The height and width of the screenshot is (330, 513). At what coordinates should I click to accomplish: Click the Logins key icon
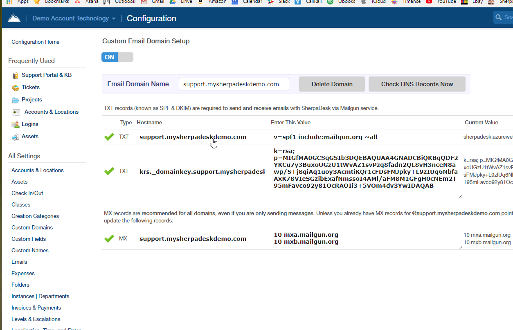click(x=16, y=124)
